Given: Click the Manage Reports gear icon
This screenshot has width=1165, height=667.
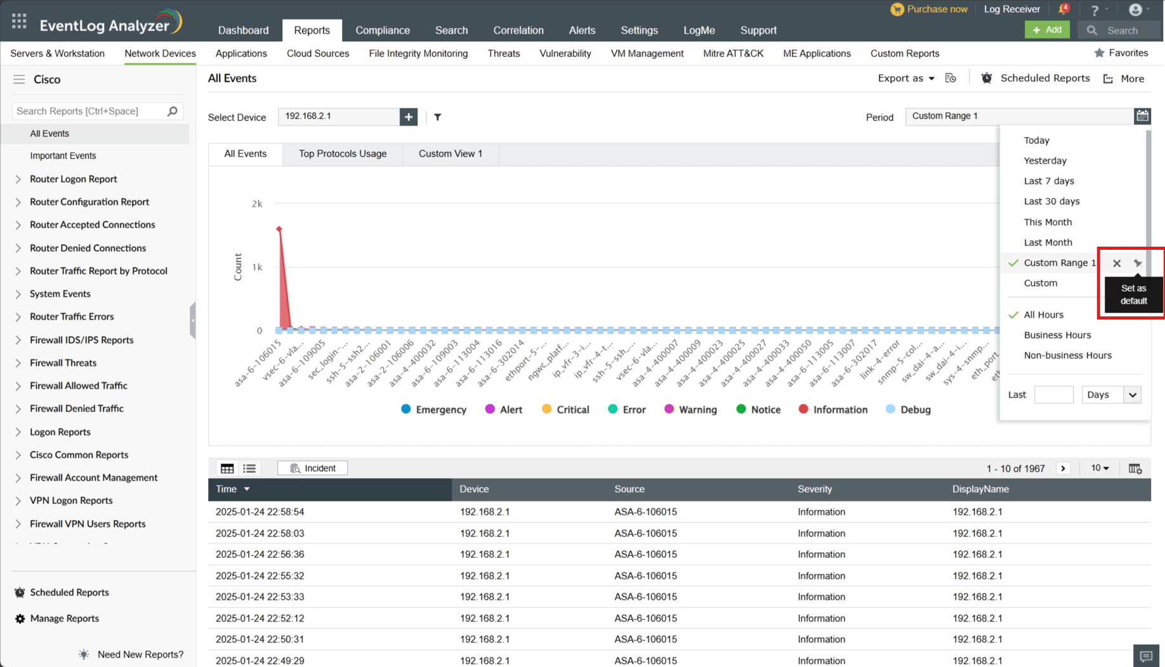Looking at the screenshot, I should [20, 619].
